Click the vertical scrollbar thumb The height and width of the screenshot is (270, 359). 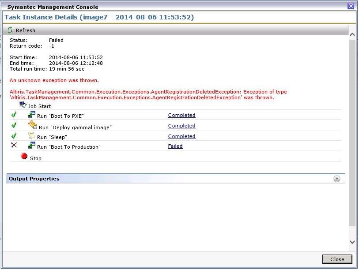point(352,133)
